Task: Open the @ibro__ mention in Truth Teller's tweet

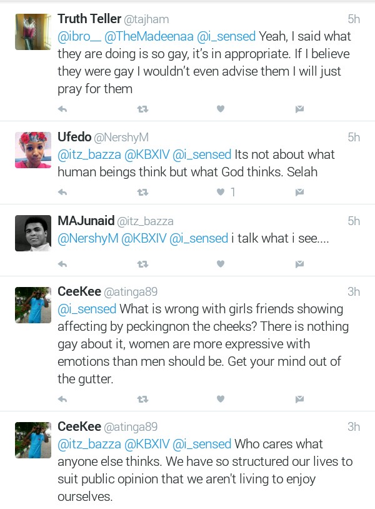Action: pyautogui.click(x=77, y=36)
